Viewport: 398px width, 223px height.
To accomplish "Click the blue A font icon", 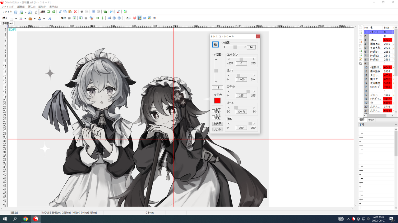I will coord(50,19).
